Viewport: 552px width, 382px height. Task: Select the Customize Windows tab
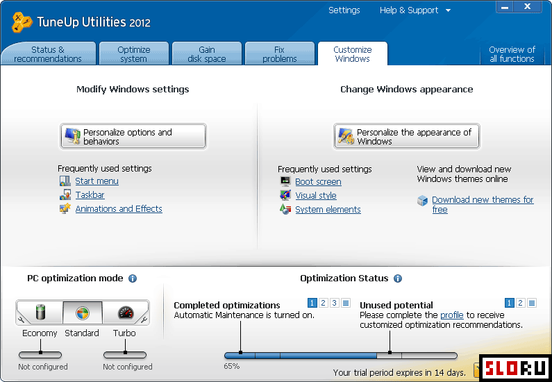(x=353, y=54)
